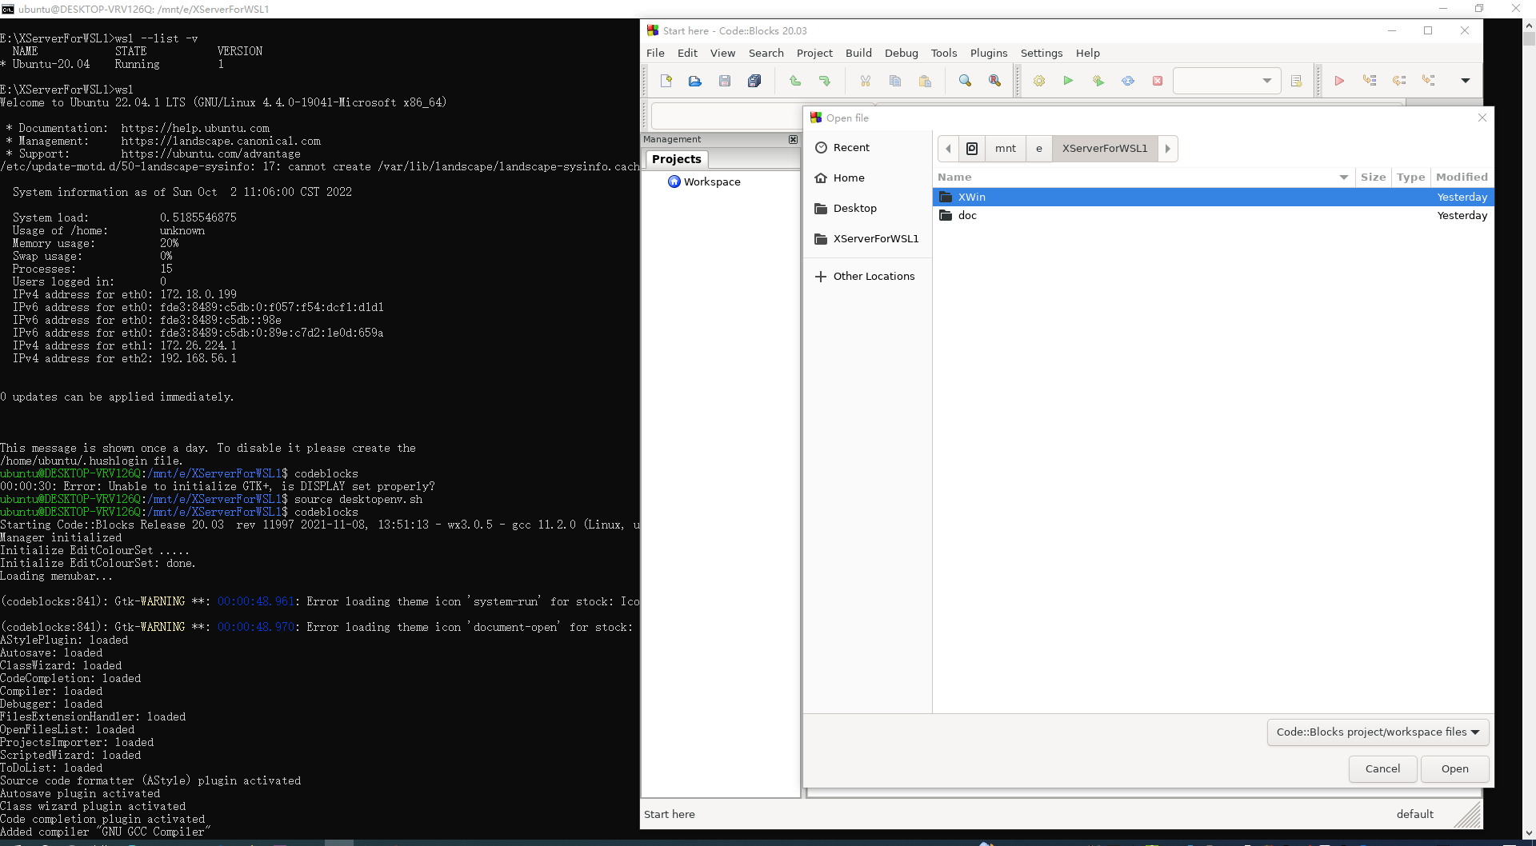Click the Paste clipboard toolbar icon
This screenshot has width=1536, height=846.
pyautogui.click(x=925, y=81)
